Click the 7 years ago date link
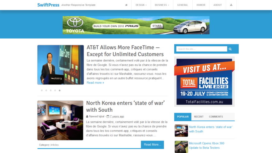Image resolution: width=272 pixels, height=153 pixels. (x=117, y=116)
